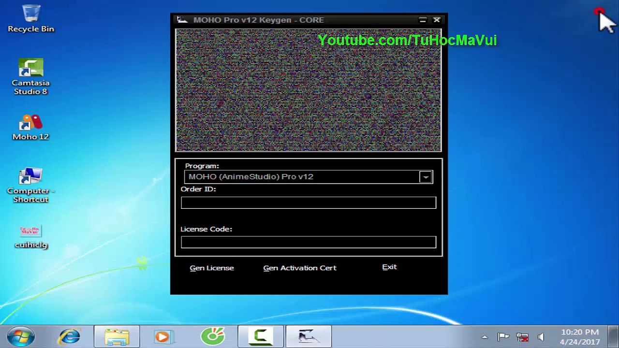Minimize the MOHO Pro v12 Keygen window

(x=423, y=20)
